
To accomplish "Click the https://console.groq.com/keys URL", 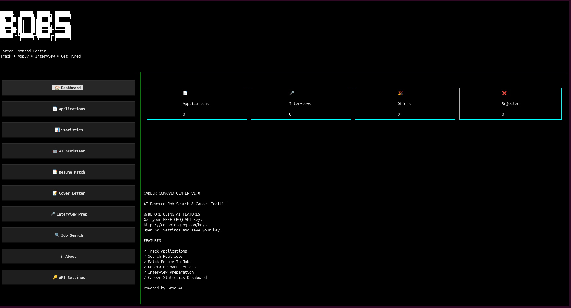I will coord(175,225).
